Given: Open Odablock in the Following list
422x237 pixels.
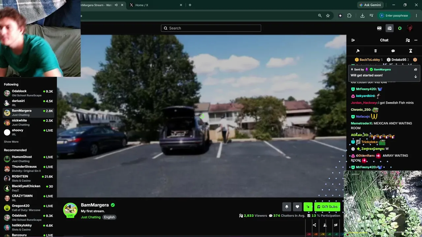Looking at the screenshot, I should point(28,93).
